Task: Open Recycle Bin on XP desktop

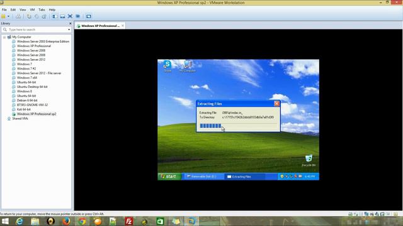Action: click(309, 161)
